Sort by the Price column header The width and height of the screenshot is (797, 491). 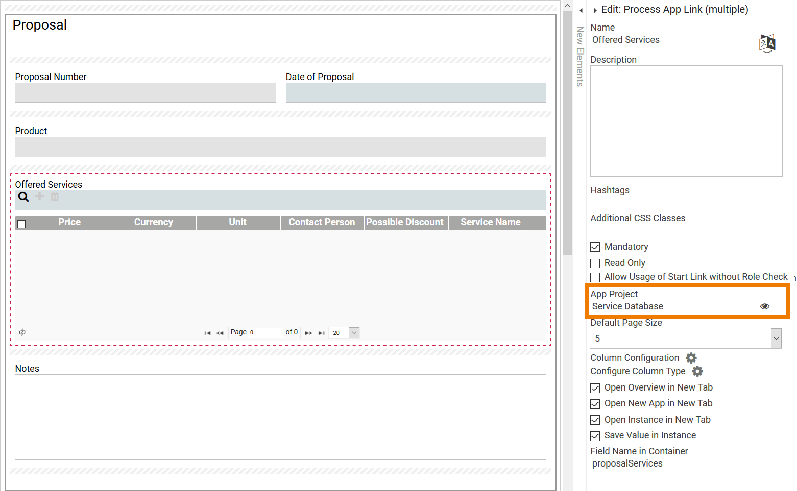69,222
